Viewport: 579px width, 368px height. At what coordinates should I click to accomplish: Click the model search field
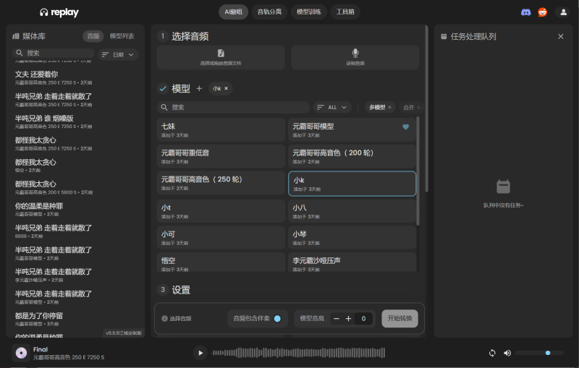(x=233, y=107)
